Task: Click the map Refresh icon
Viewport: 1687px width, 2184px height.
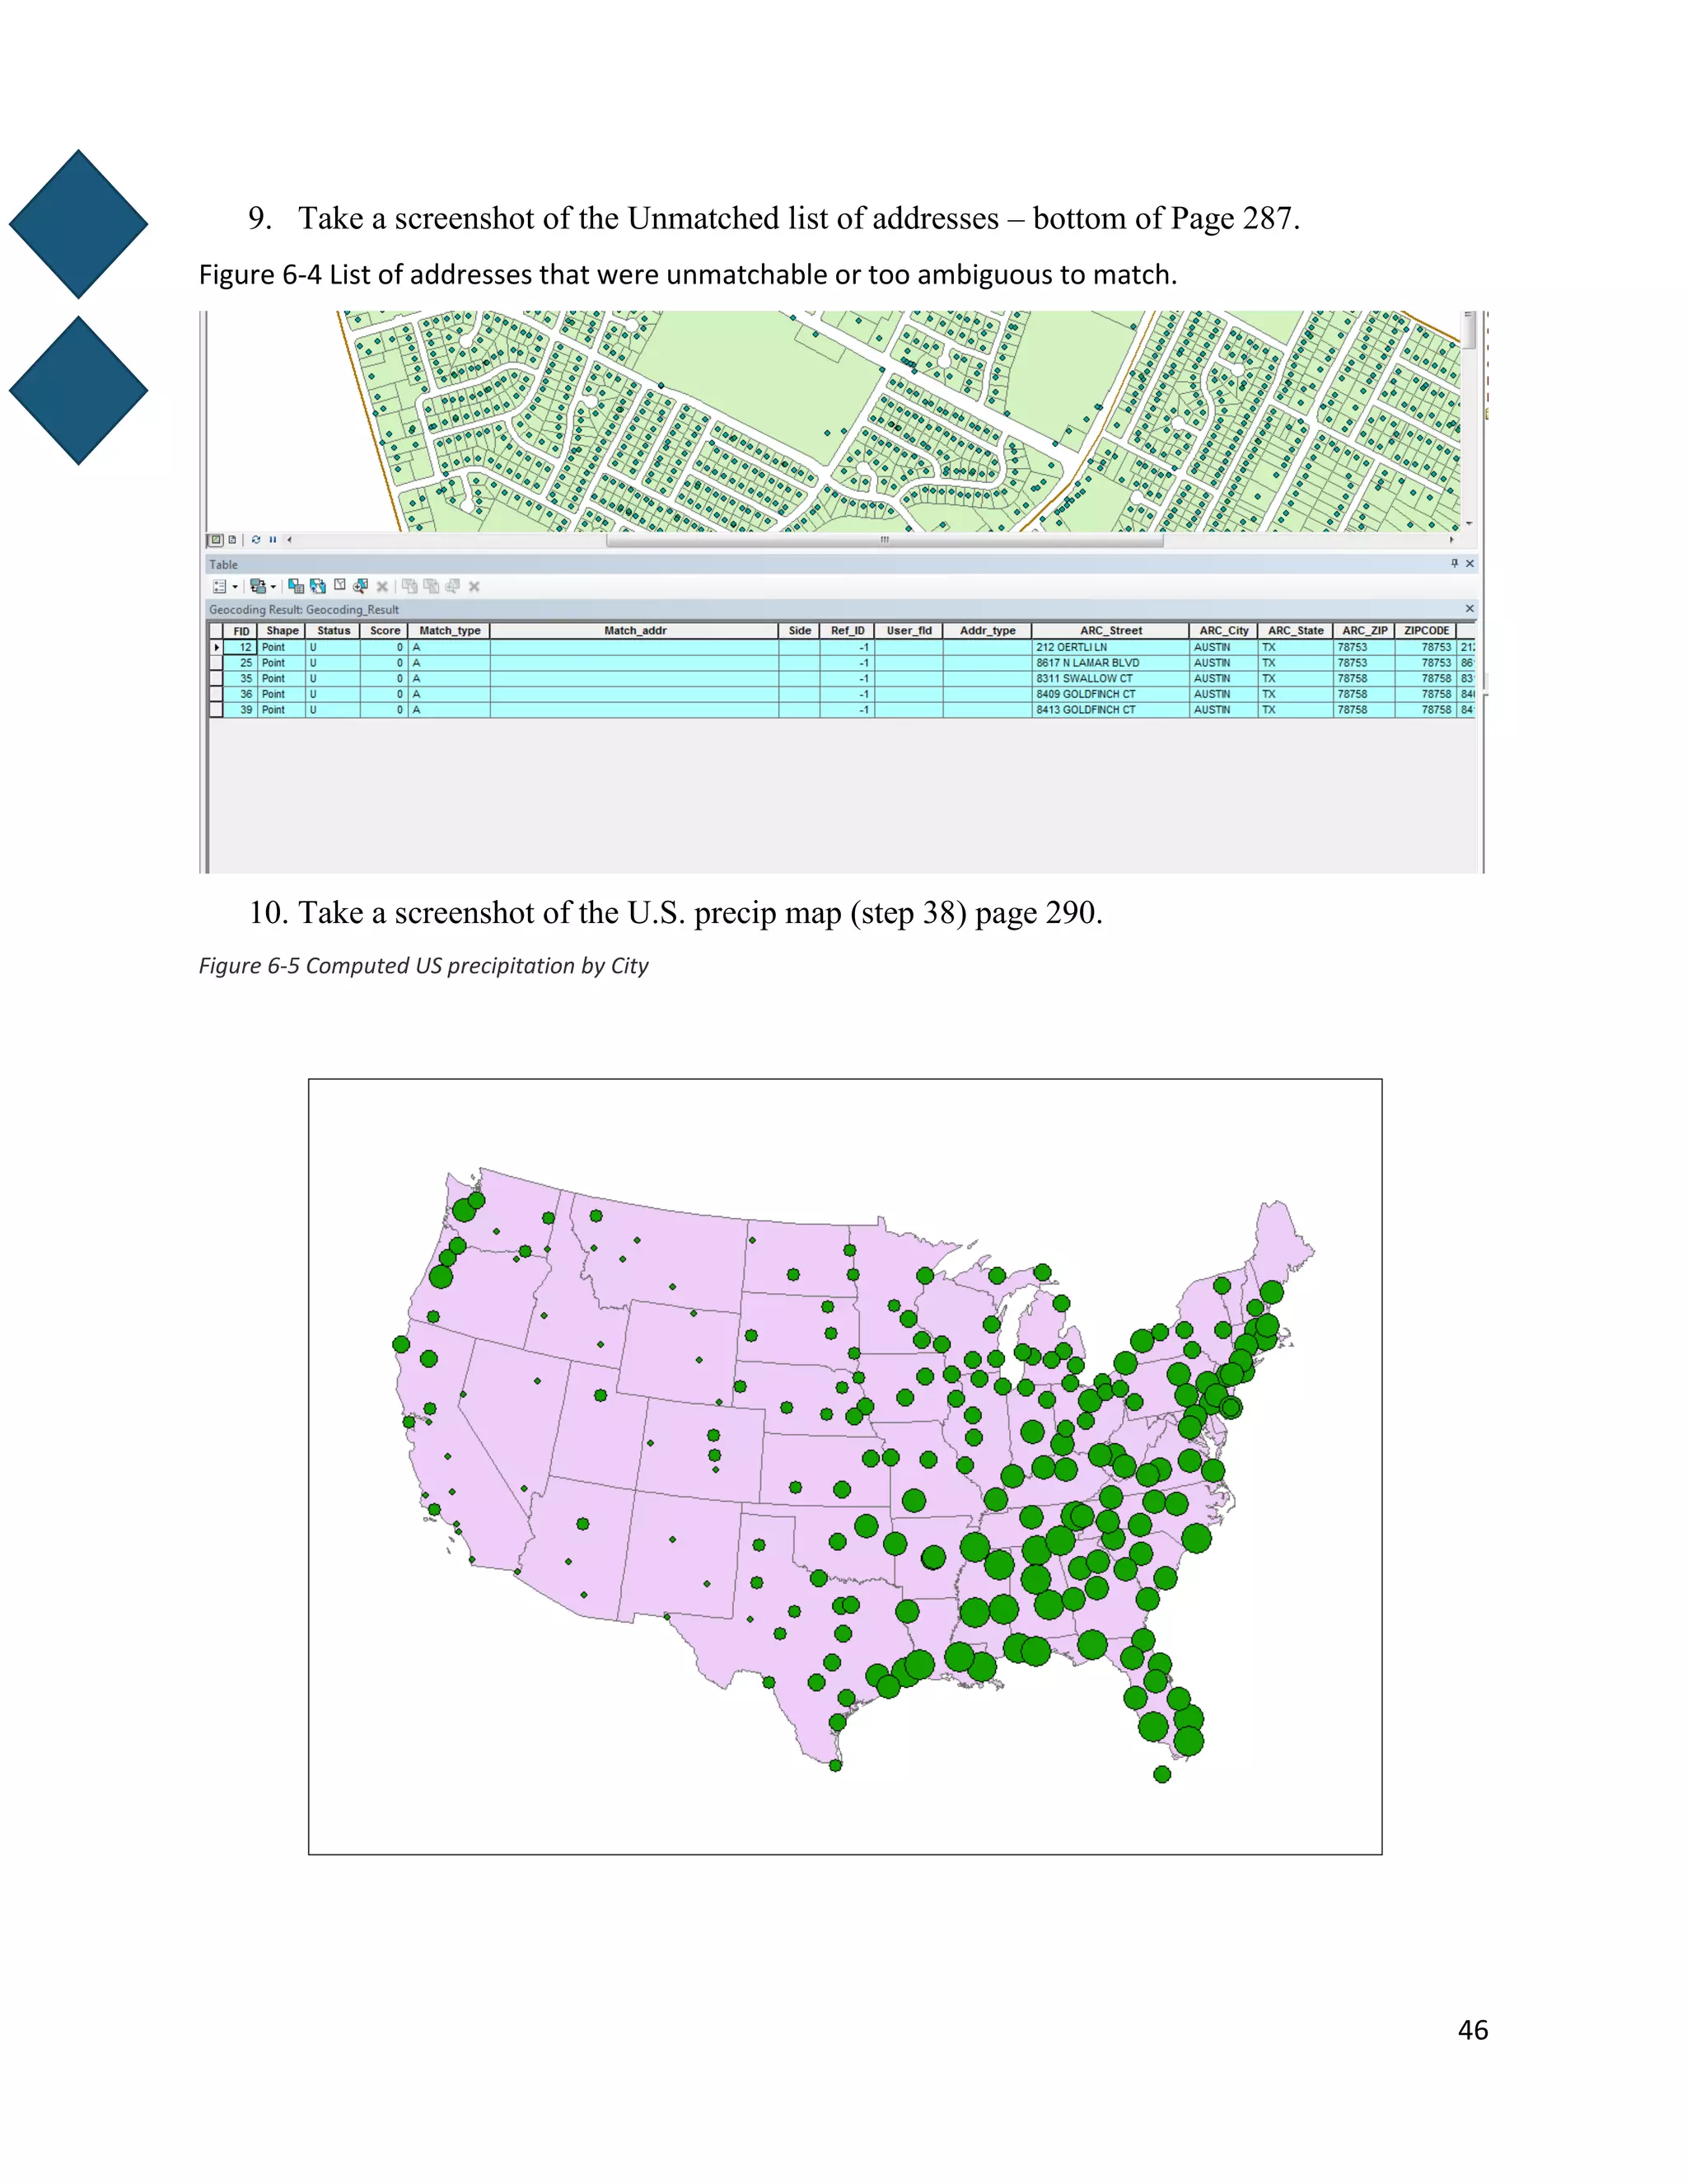Action: 256,540
